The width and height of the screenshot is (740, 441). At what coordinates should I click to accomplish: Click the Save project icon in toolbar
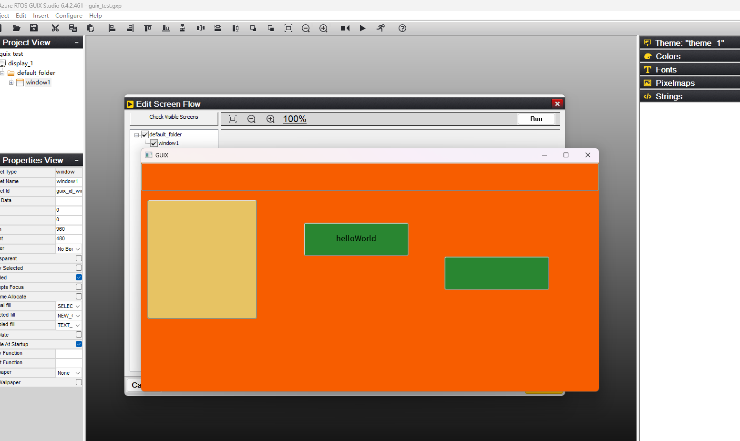(x=34, y=28)
